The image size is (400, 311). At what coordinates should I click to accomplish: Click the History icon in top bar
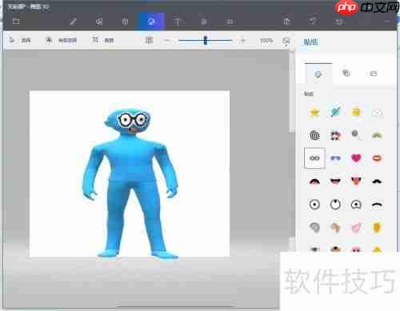coord(339,22)
